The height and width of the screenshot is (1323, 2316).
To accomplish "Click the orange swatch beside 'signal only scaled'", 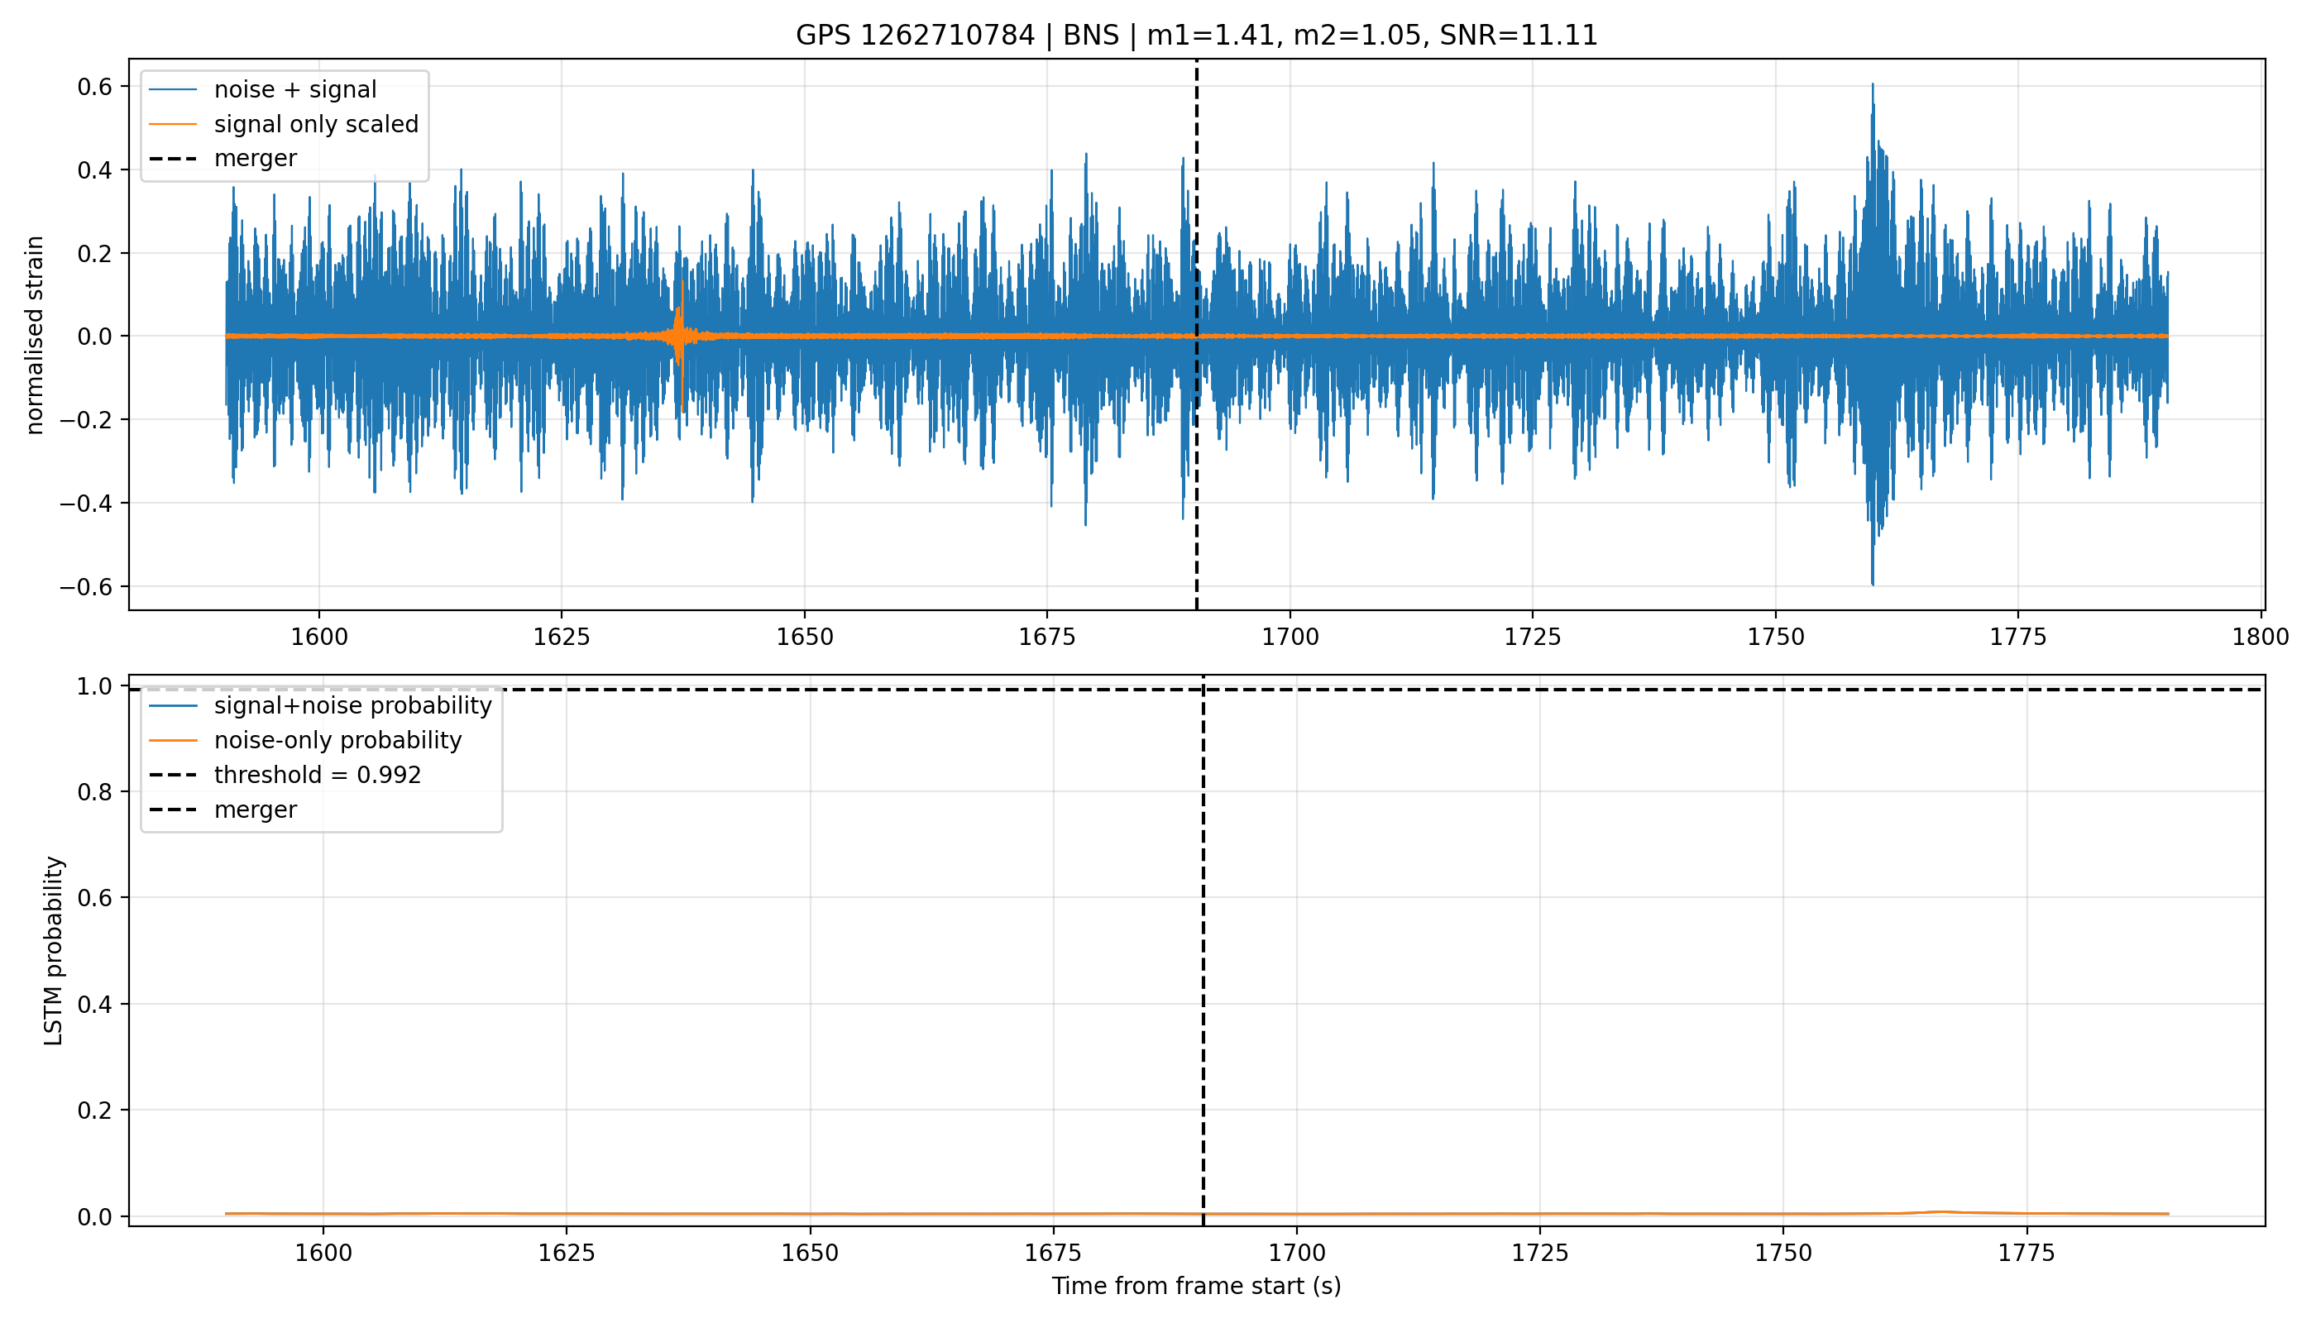I will point(174,123).
